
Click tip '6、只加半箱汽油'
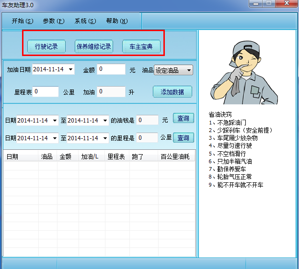pyautogui.click(x=230, y=162)
